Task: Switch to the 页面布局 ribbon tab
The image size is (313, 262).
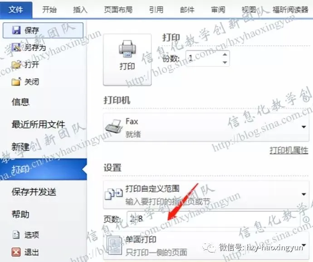Action: pos(118,10)
